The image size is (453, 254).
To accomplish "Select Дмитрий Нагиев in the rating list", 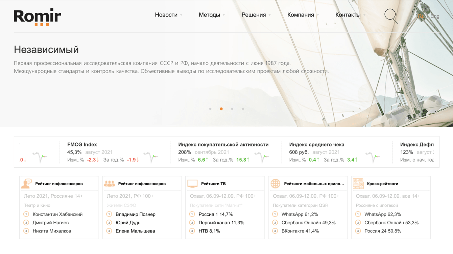I will (x=51, y=223).
